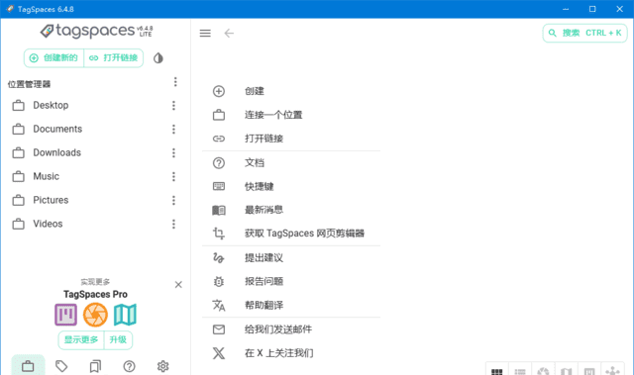The height and width of the screenshot is (375, 634).
Task: Click the crop icon beside the web clipper entry
Action: click(219, 234)
